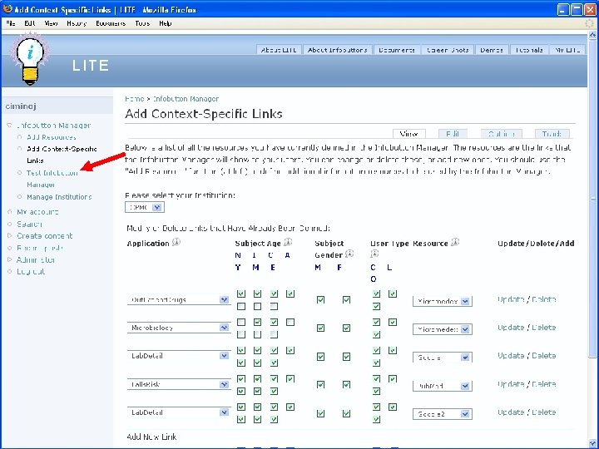Open the Google2 resource dropdown
Image resolution: width=599 pixels, height=449 pixels.
[443, 414]
